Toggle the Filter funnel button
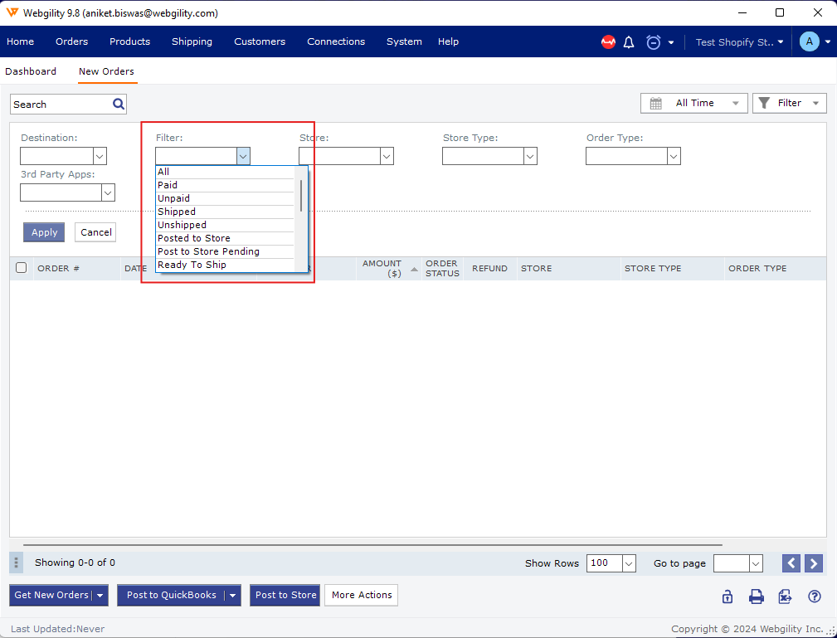The image size is (837, 638). (x=789, y=103)
